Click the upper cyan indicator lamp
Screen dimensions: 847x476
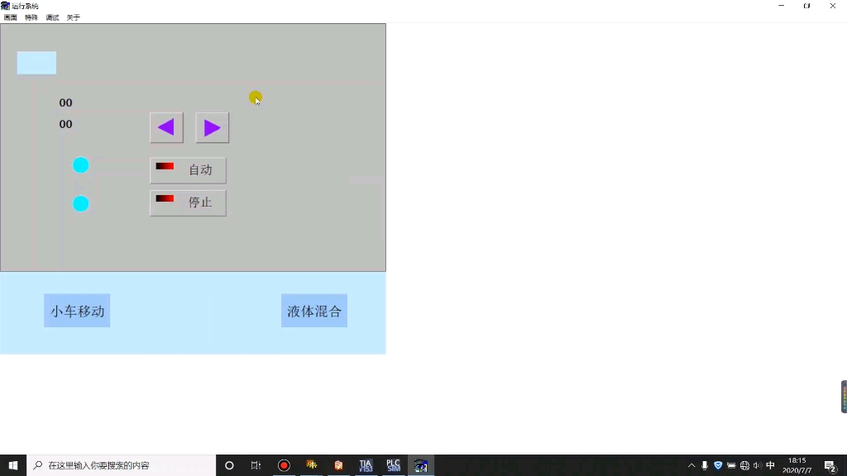80,165
